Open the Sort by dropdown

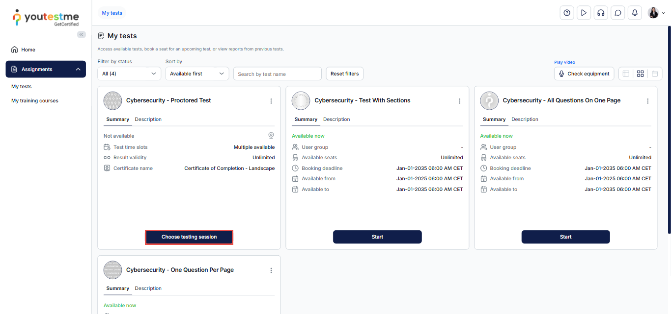click(196, 74)
